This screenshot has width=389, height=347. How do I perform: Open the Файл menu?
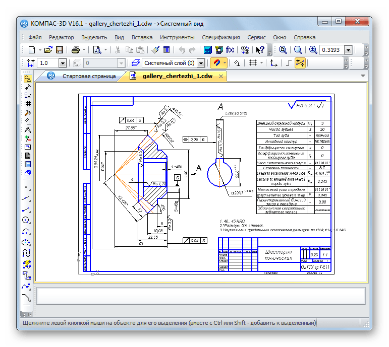(35, 37)
